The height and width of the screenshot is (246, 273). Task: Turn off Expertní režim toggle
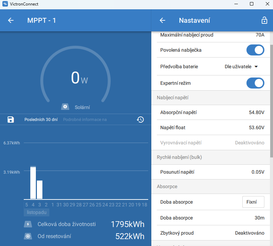coord(255,83)
